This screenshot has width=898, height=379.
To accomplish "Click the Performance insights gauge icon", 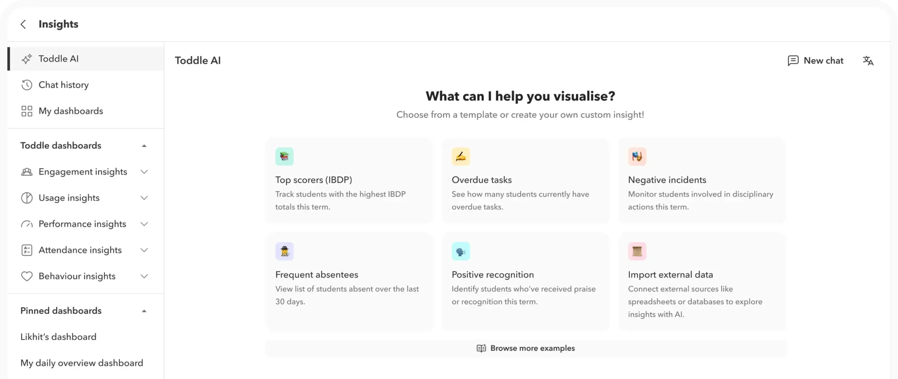I will coord(27,224).
